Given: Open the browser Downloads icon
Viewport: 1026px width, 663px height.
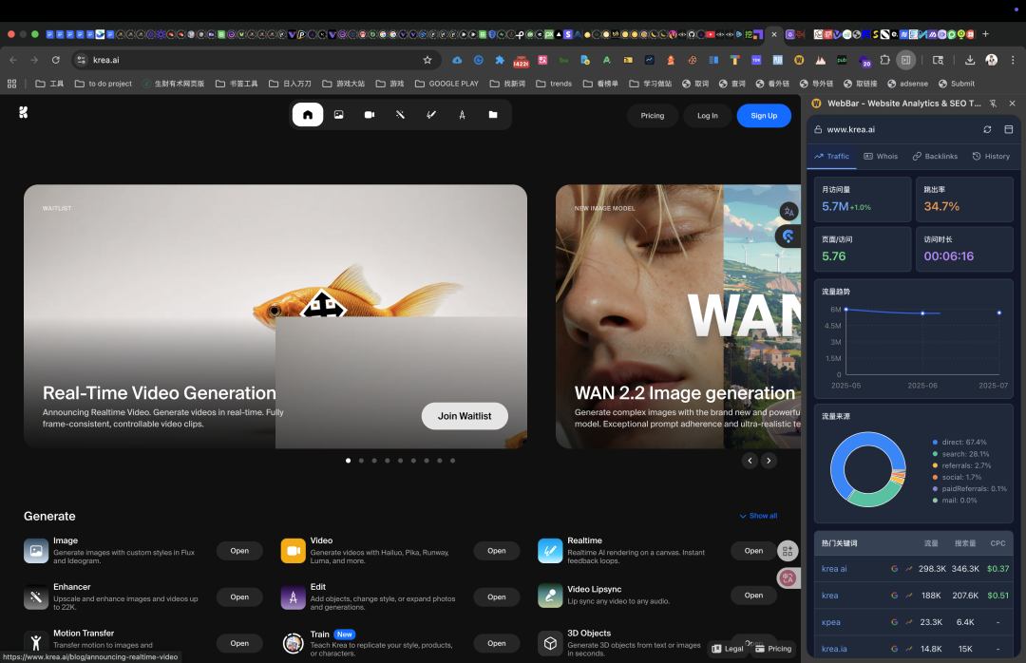Looking at the screenshot, I should (970, 60).
